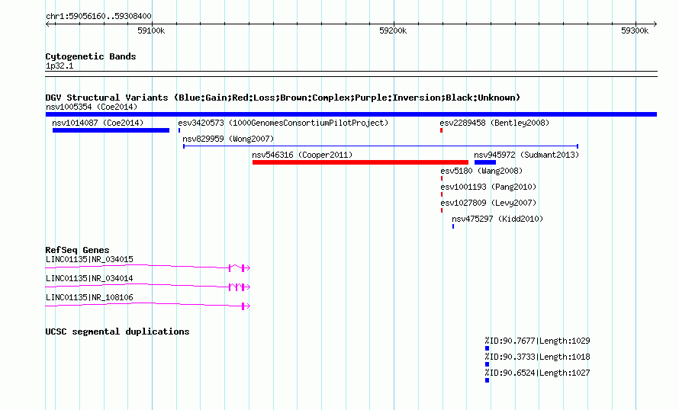Click the NR_108106 gene exon arrow end
This screenshot has width=679, height=410.
[x=246, y=306]
